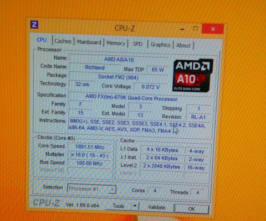The height and width of the screenshot is (221, 266).
Task: Click the Revision value RL-A1
Action: click(198, 117)
